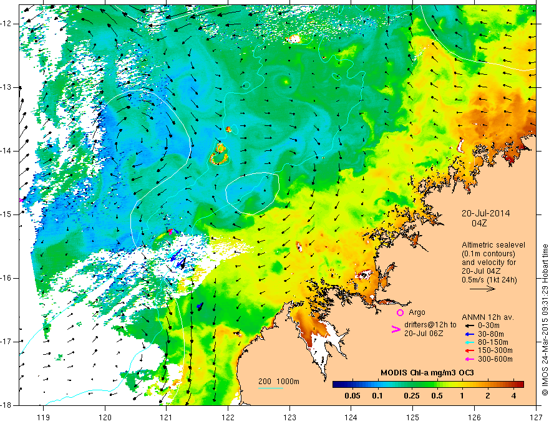Click the 'MODIS Chl-a mg/m3 OC3' title
Screen dimensions: 549x424
(427, 373)
